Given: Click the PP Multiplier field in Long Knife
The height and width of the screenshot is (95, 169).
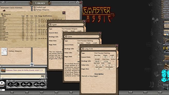Looking at the screenshot, I should pos(109,69).
